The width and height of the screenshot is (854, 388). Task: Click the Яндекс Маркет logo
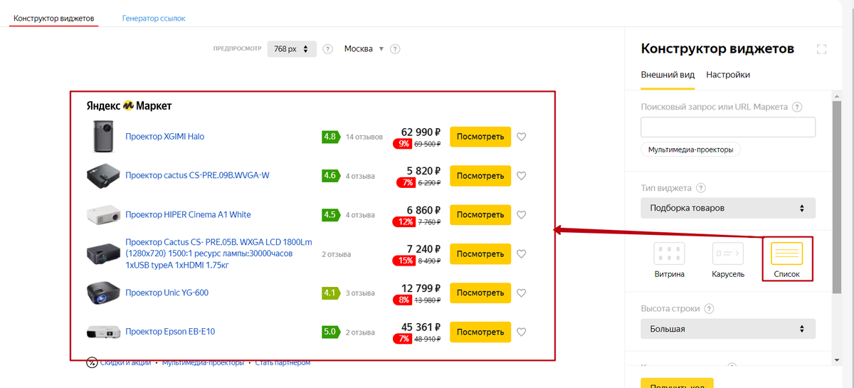(129, 106)
